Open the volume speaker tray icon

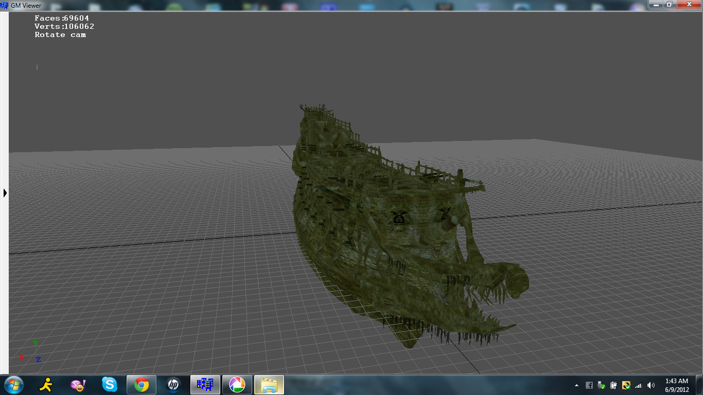[651, 385]
